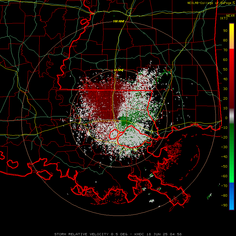Click the -90 value on the velocity scale

coord(224,205)
